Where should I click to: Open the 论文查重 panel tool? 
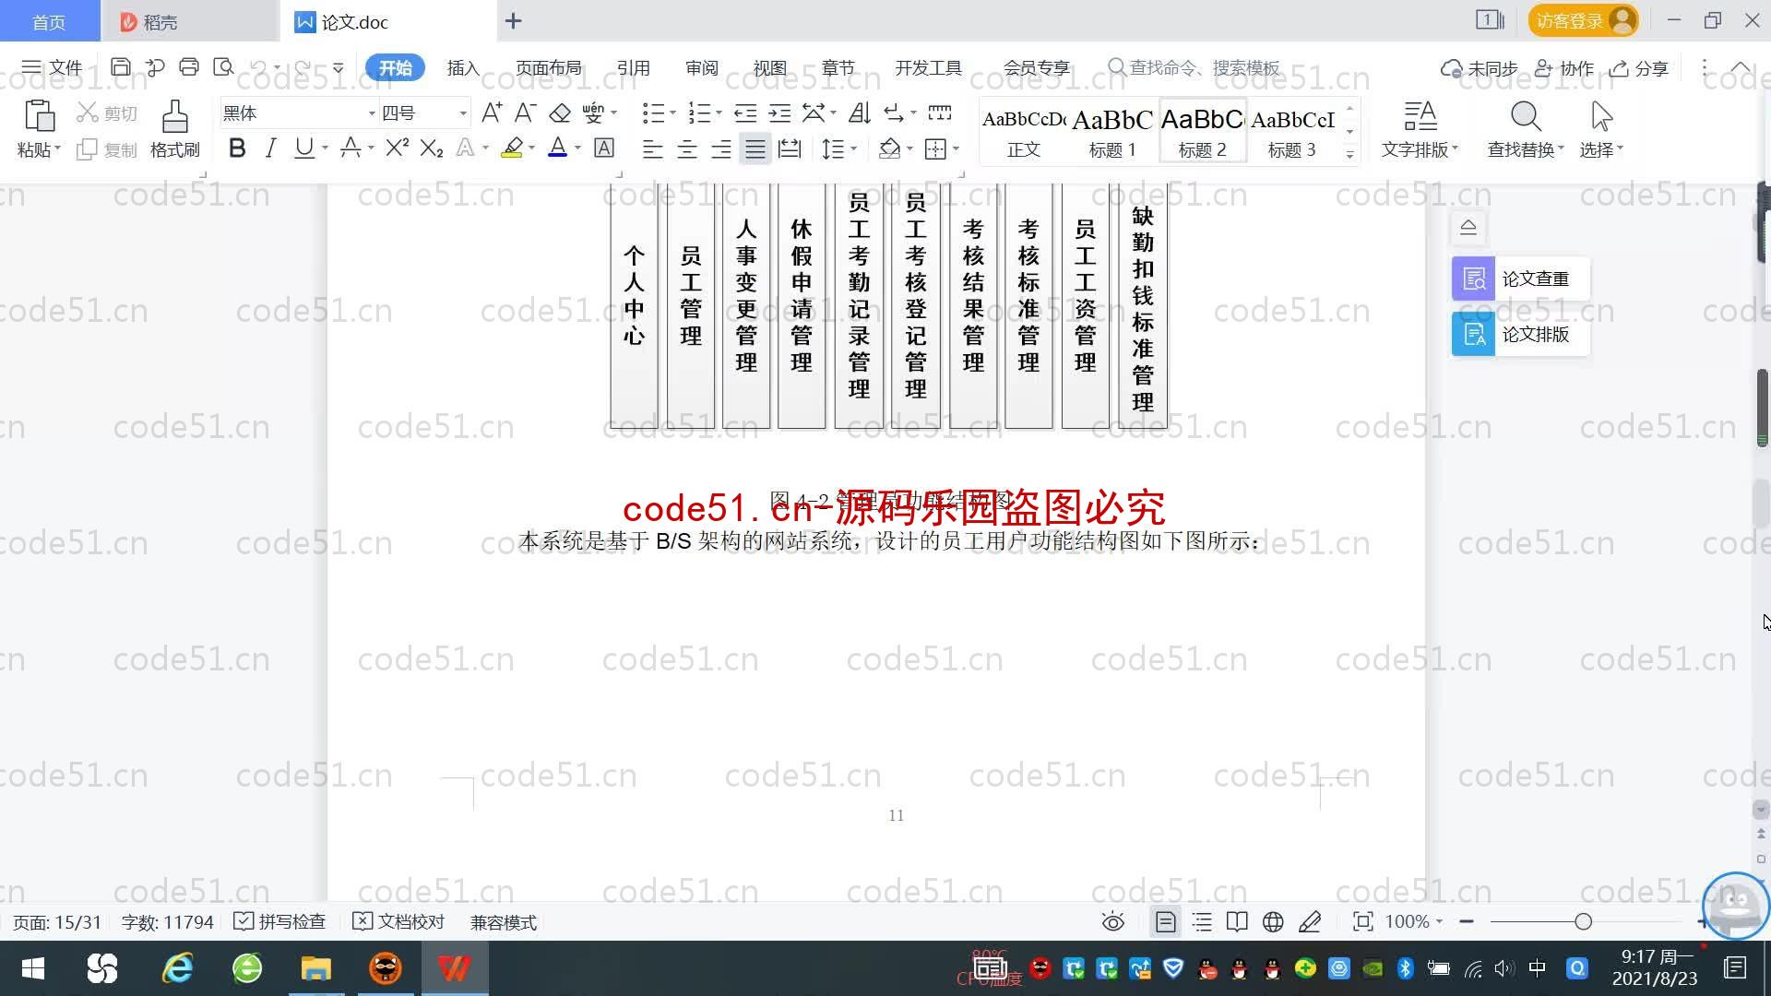point(1520,279)
